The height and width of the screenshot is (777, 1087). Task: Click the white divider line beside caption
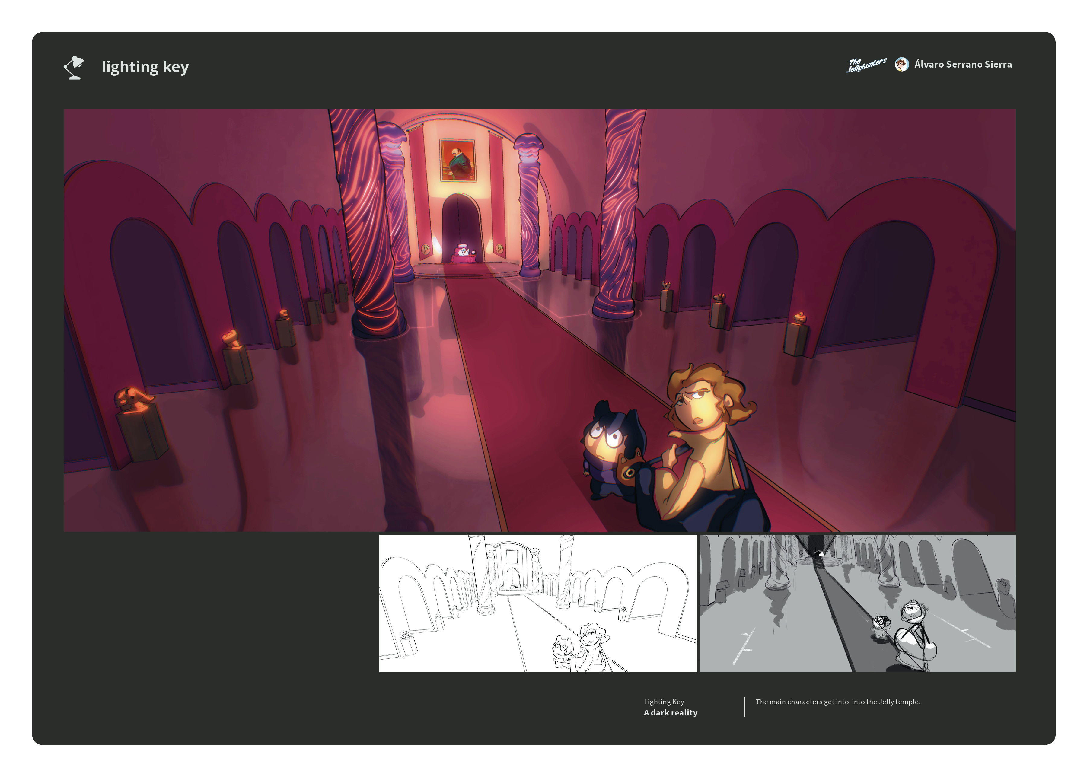(744, 707)
